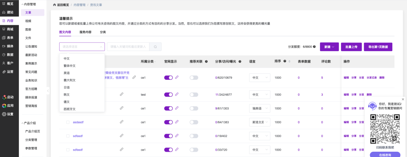Focus the keyword search input field
This screenshot has width=407, height=157.
click(x=128, y=47)
